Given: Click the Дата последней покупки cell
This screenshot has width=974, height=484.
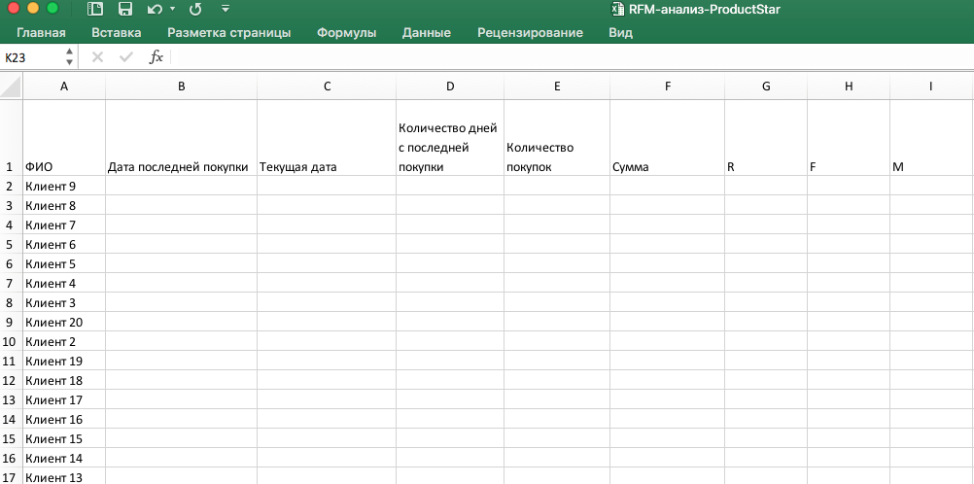Looking at the screenshot, I should pos(182,137).
